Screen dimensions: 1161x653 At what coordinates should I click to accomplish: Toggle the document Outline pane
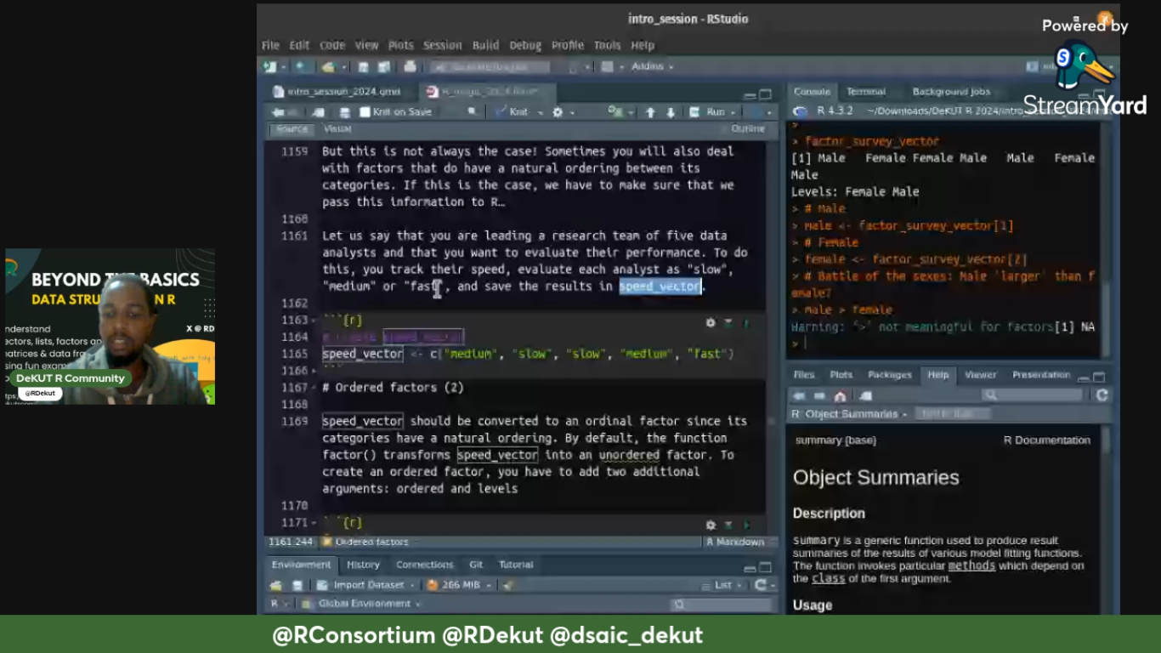[747, 129]
